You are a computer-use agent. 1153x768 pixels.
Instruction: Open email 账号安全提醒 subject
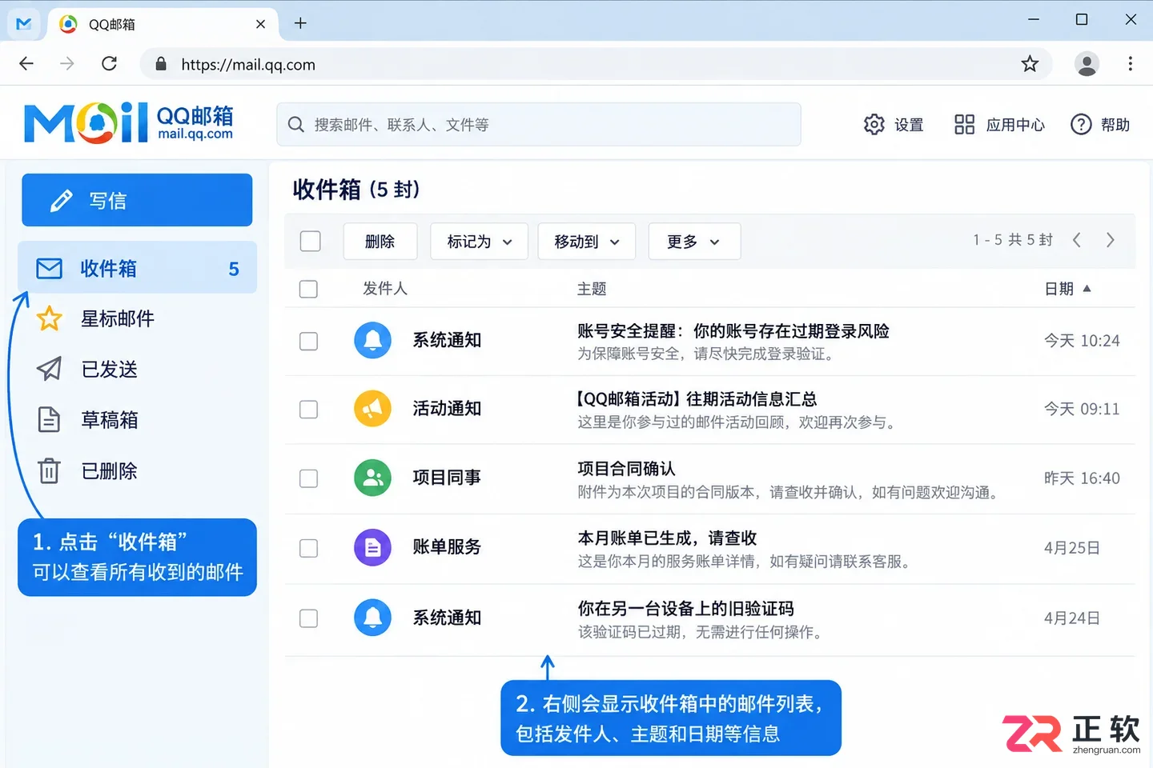[733, 331]
